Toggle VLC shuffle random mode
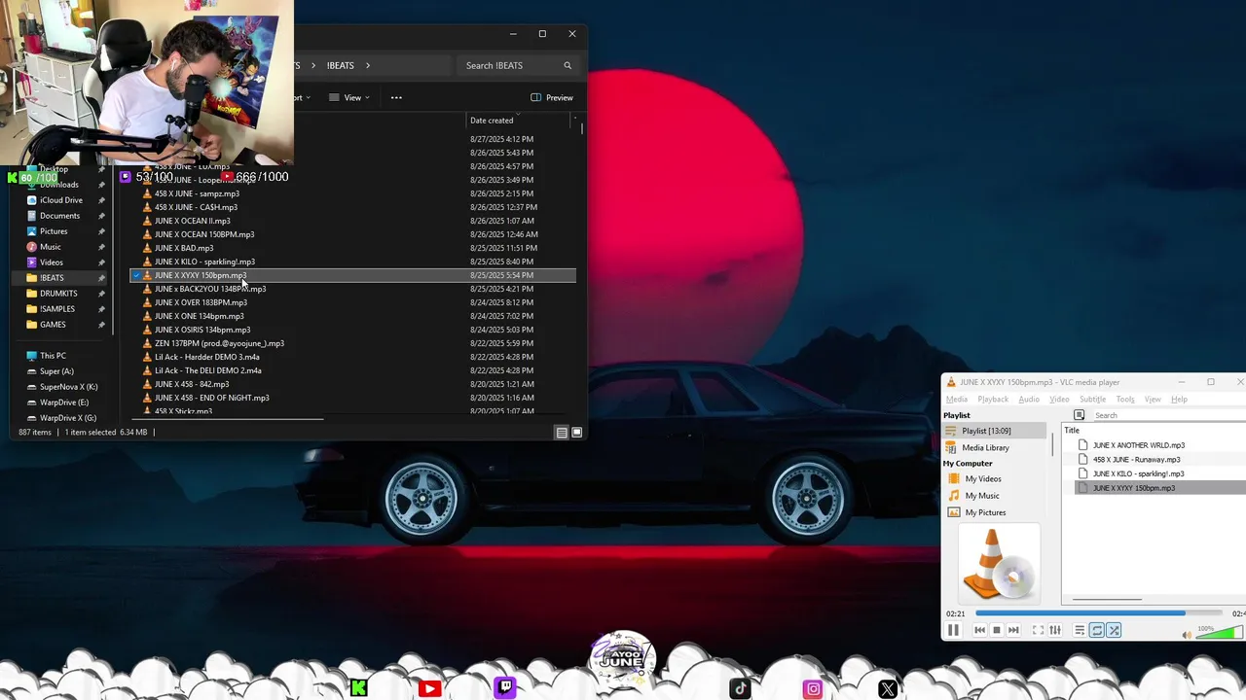1246x700 pixels. pos(1114,630)
